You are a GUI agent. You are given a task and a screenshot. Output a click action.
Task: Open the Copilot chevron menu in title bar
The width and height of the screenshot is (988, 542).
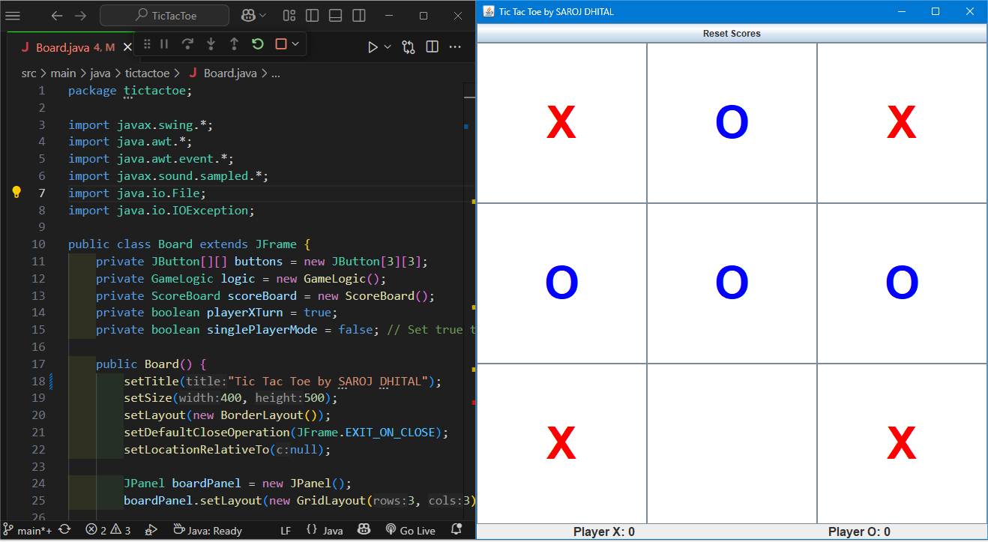[262, 15]
